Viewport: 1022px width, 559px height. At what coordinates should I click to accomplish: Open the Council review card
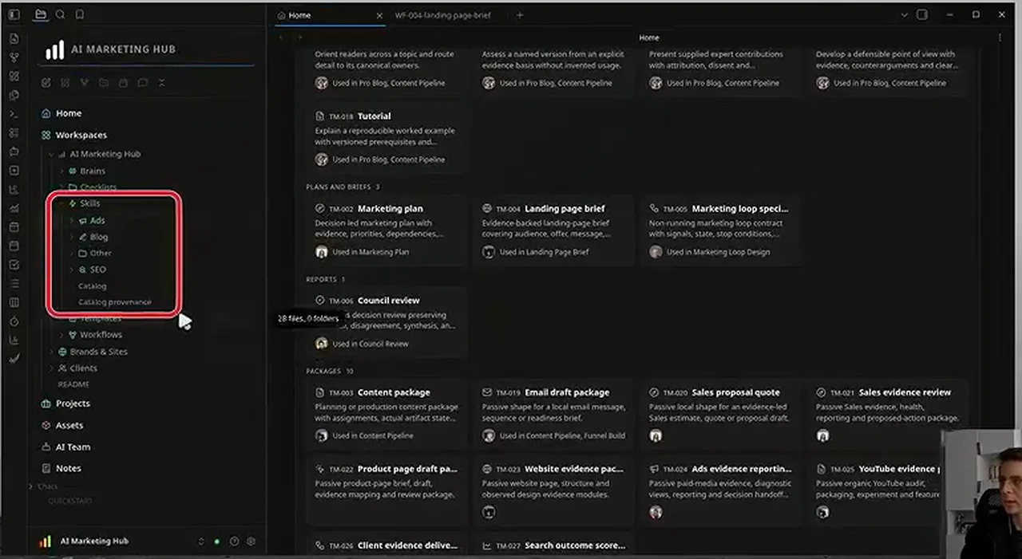[386, 321]
